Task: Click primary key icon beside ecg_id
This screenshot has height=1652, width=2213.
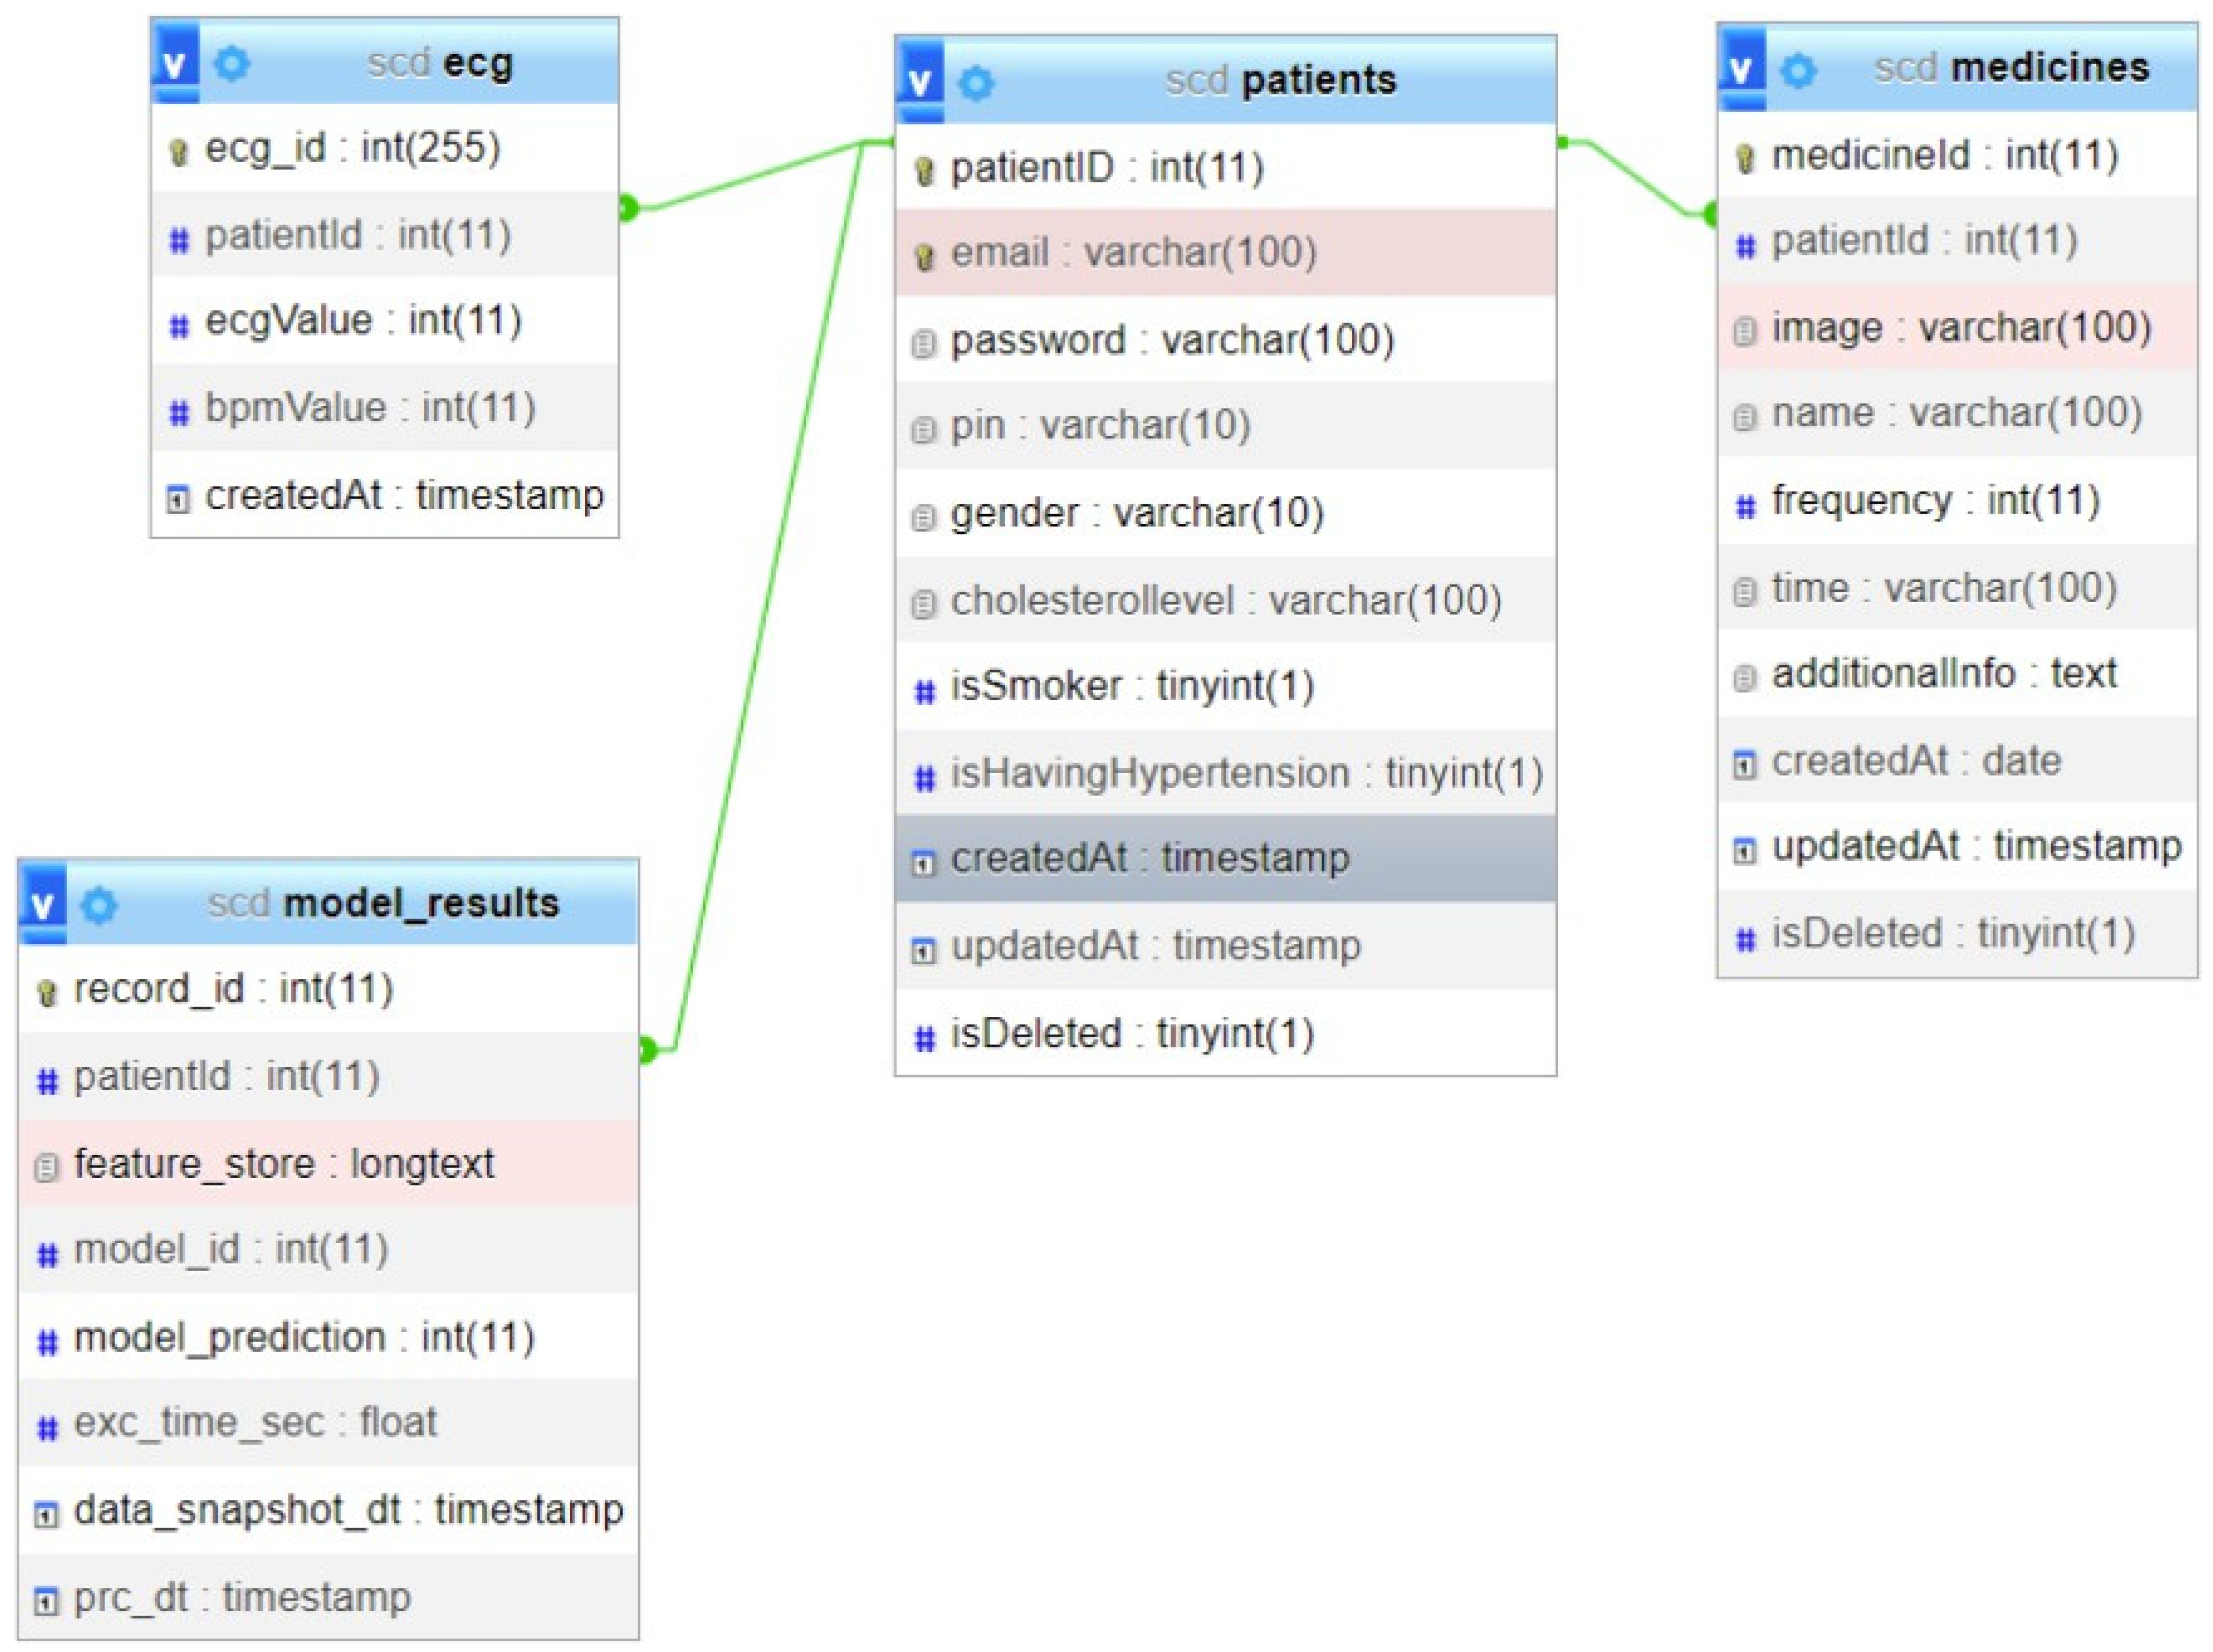Action: [179, 152]
